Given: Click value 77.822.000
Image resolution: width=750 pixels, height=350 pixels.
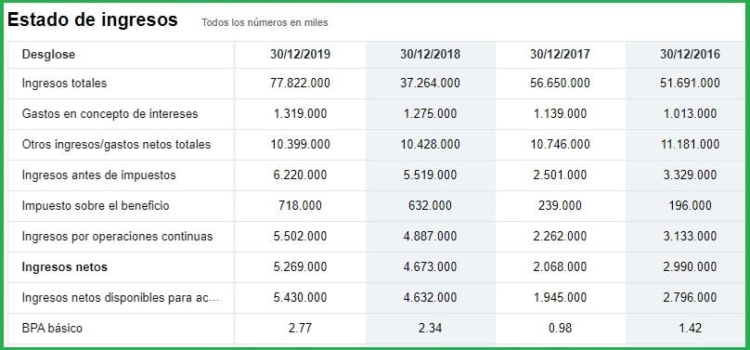Looking at the screenshot, I should pyautogui.click(x=300, y=84).
